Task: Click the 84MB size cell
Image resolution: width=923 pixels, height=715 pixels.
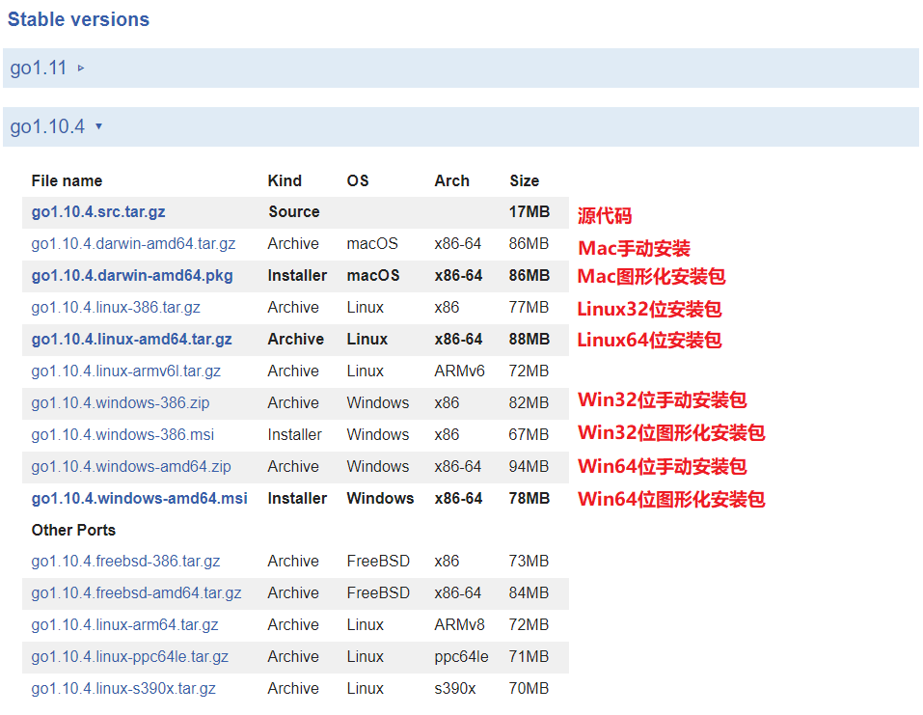Action: point(529,593)
